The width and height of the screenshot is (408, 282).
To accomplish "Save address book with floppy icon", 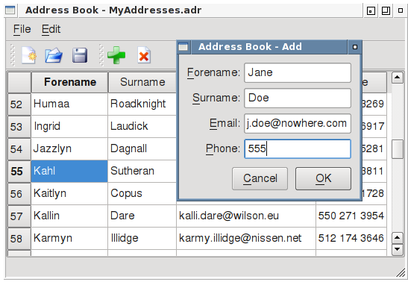I will pos(80,55).
